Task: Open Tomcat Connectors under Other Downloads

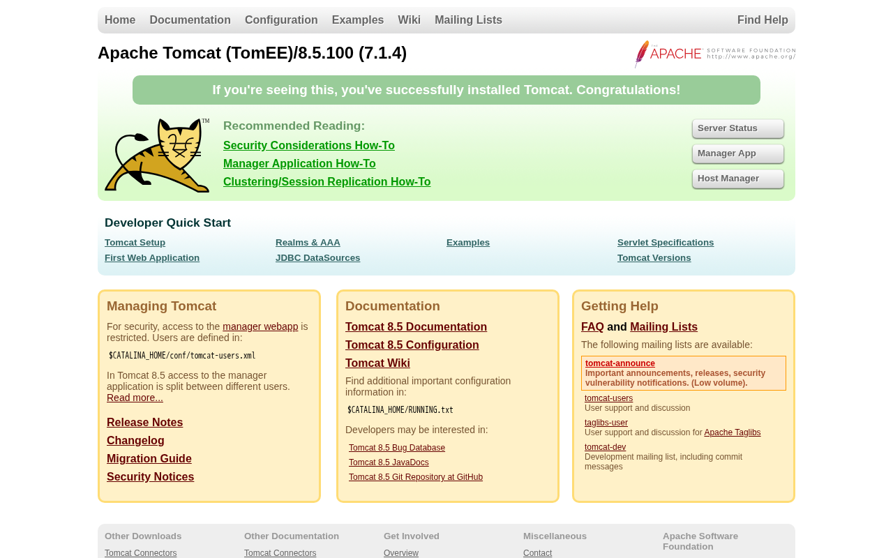Action: pyautogui.click(x=140, y=553)
